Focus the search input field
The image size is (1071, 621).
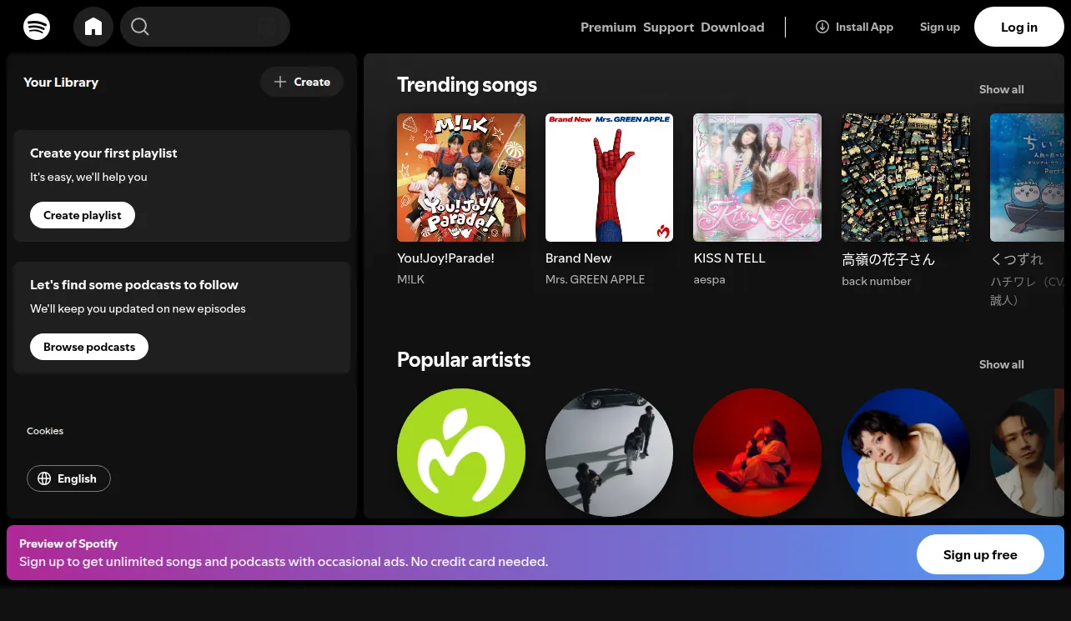click(x=205, y=27)
